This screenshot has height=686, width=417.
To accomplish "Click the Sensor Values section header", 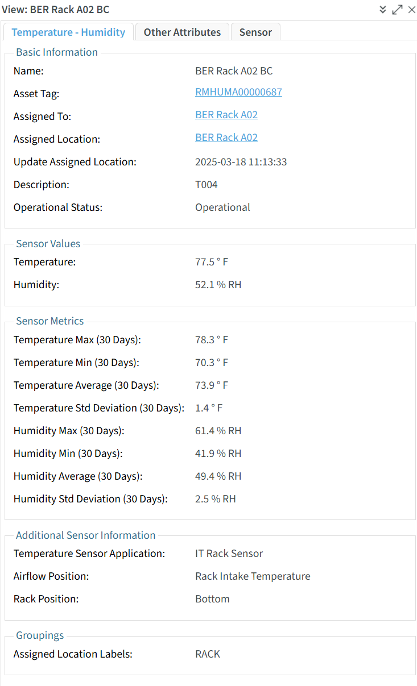I will (48, 244).
